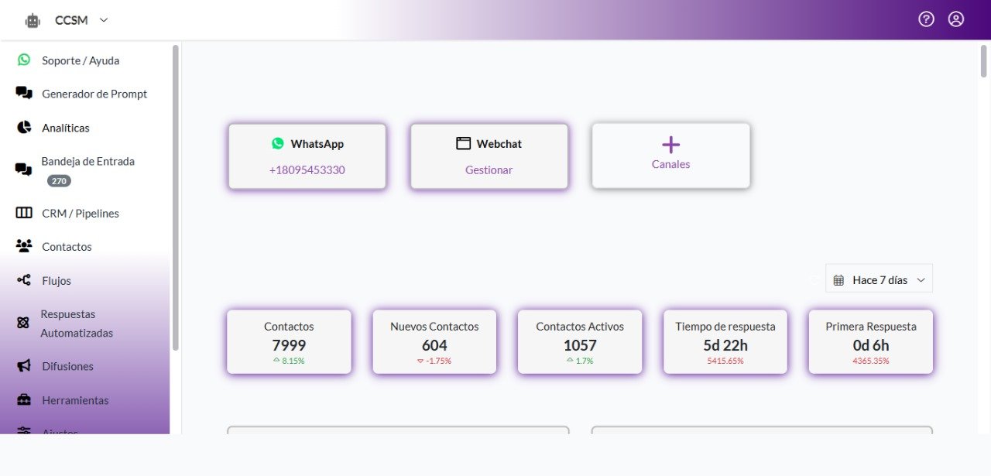Expand the CCSM workspace dropdown

[104, 20]
